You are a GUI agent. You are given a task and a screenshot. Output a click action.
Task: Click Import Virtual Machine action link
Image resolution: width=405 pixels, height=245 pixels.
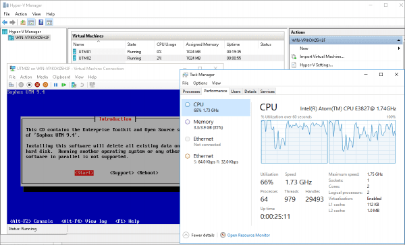(322, 57)
